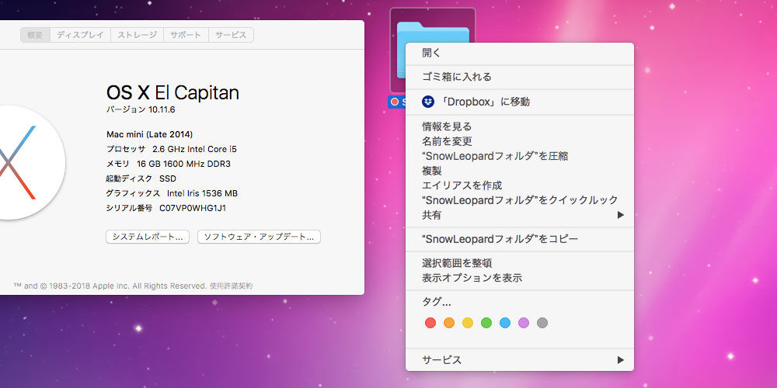Click the red tag dot beside folder name

(395, 102)
